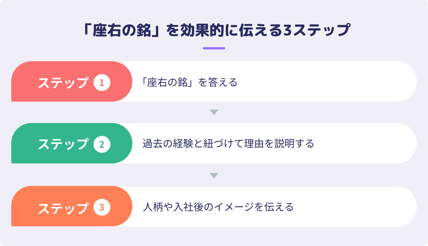
Task: Click the down arrow above step 3
Action: pos(214,176)
